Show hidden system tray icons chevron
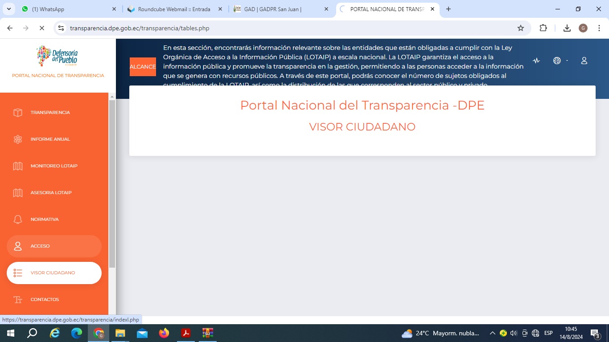This screenshot has width=609, height=342. [492, 333]
